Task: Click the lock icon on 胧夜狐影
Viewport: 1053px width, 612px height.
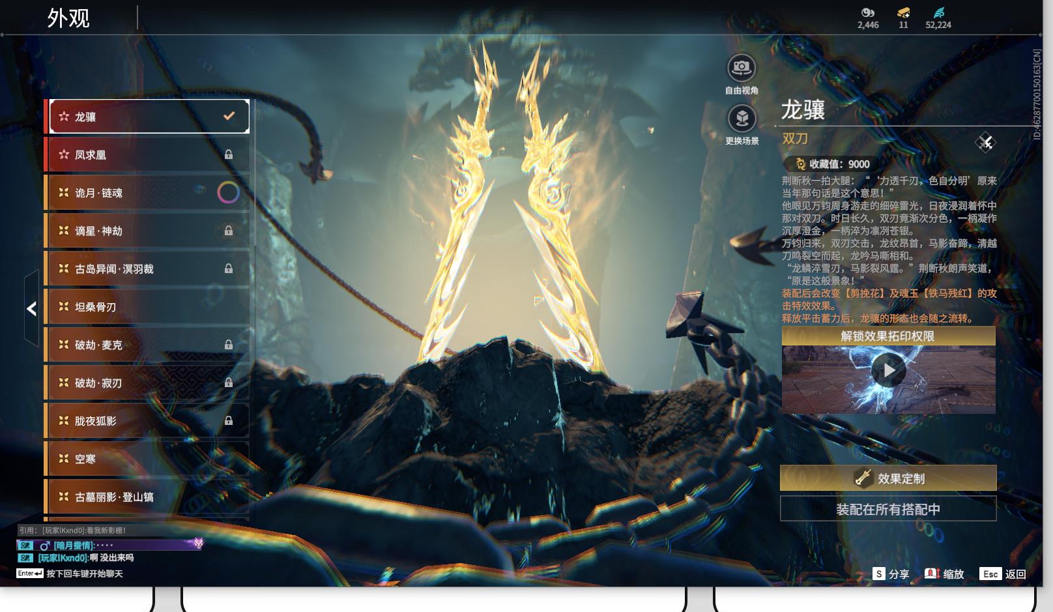Action: click(x=229, y=421)
